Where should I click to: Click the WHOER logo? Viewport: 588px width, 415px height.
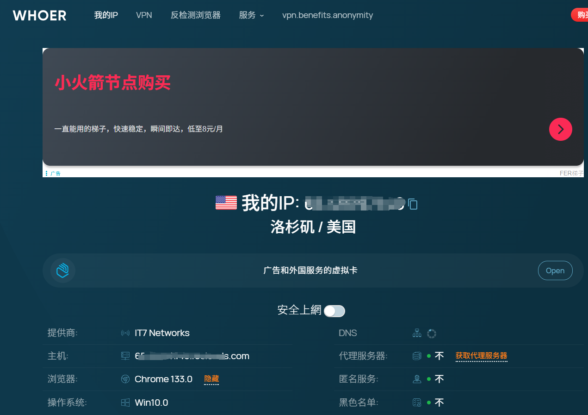(40, 15)
